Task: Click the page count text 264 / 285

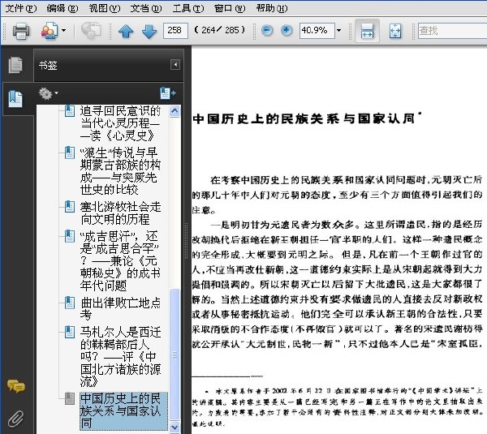Action: tap(220, 30)
